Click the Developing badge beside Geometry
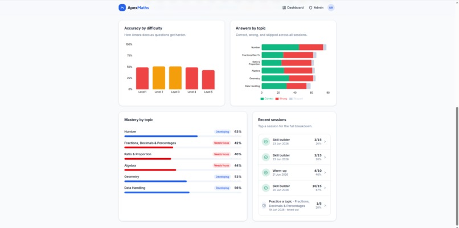 click(x=223, y=177)
